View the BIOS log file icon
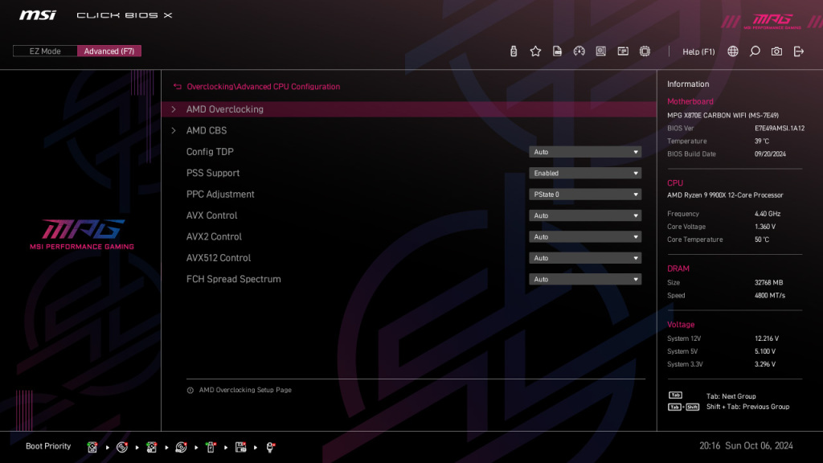Screen dimensions: 823x463 coord(557,51)
